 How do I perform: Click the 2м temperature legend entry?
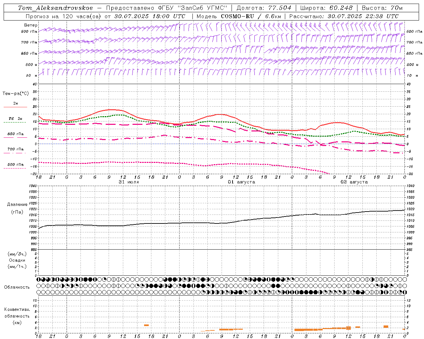pyautogui.click(x=16, y=104)
